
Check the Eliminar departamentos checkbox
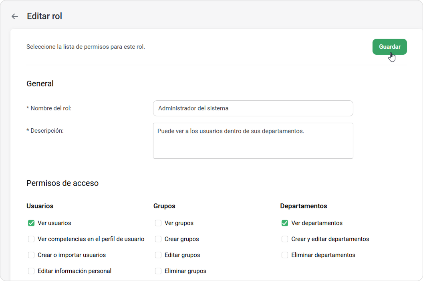pos(285,255)
